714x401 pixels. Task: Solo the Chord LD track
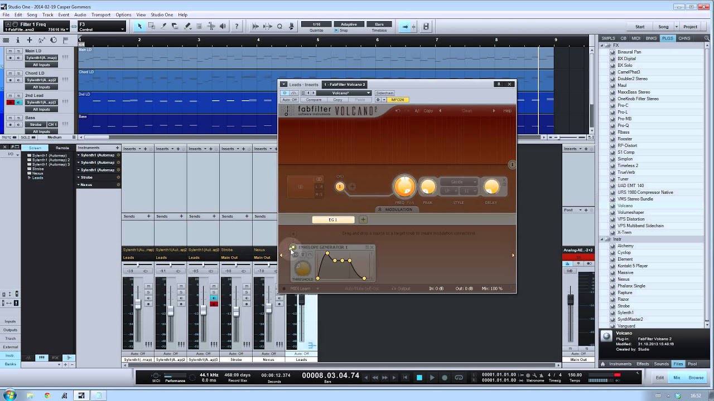(18, 73)
